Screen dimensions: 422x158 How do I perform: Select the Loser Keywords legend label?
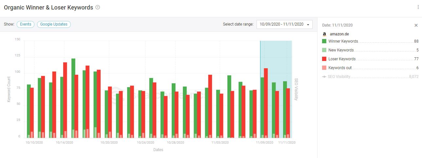342,59
